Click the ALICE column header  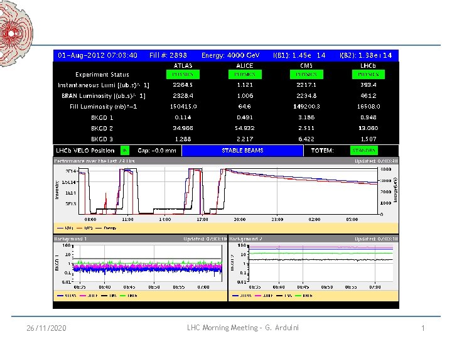tap(245, 66)
